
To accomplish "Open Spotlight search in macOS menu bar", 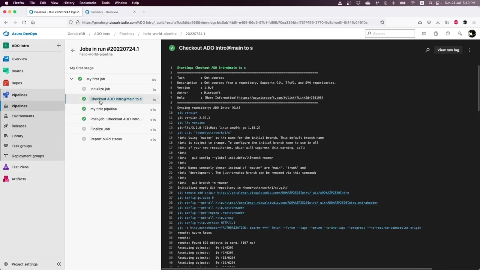I will point(430,3).
